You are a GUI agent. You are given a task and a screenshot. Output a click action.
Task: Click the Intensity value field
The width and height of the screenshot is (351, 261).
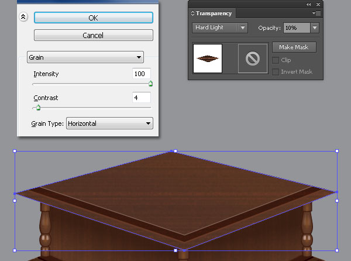tap(142, 74)
